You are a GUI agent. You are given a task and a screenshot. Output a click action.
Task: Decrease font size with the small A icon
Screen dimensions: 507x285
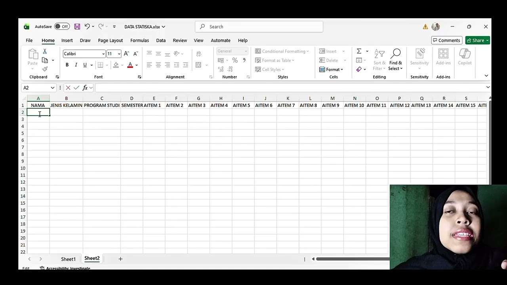[x=135, y=53]
